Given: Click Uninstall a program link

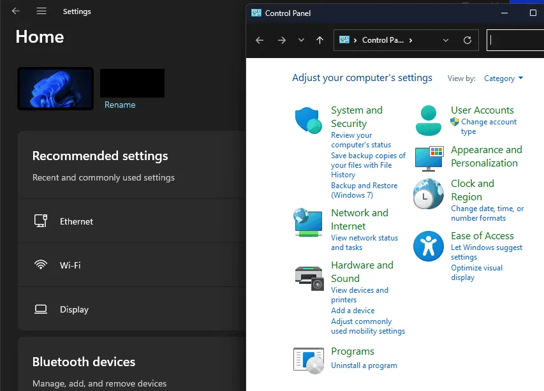Looking at the screenshot, I should click(x=364, y=365).
